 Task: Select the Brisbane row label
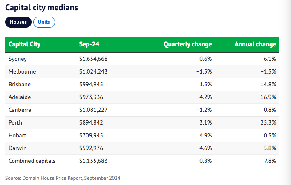click(20, 84)
